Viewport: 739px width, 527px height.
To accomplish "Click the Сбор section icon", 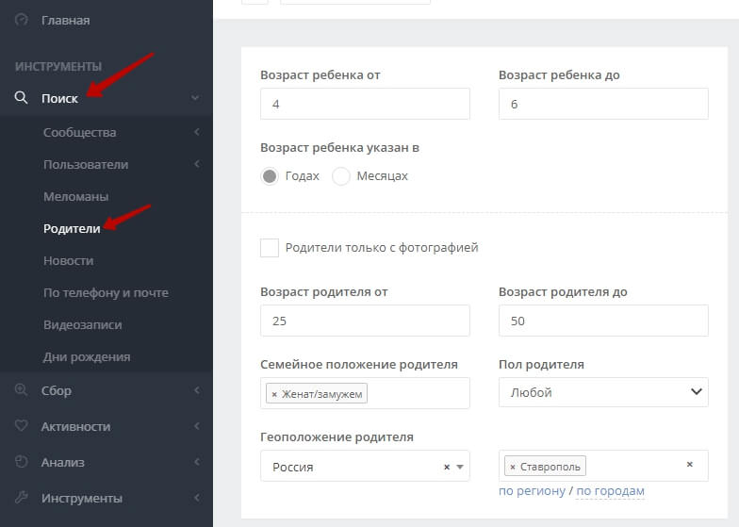I will pyautogui.click(x=22, y=390).
